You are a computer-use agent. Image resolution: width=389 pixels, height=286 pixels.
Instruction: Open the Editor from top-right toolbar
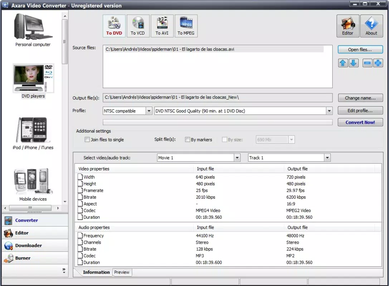tap(348, 26)
